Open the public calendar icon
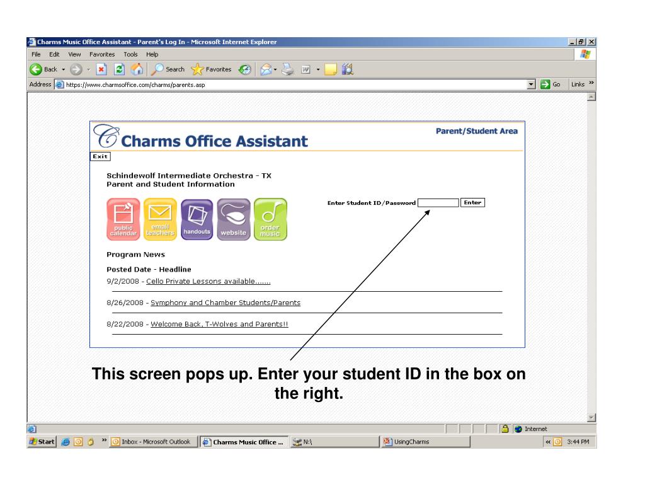Viewport: 645px width, 484px height. click(x=123, y=219)
